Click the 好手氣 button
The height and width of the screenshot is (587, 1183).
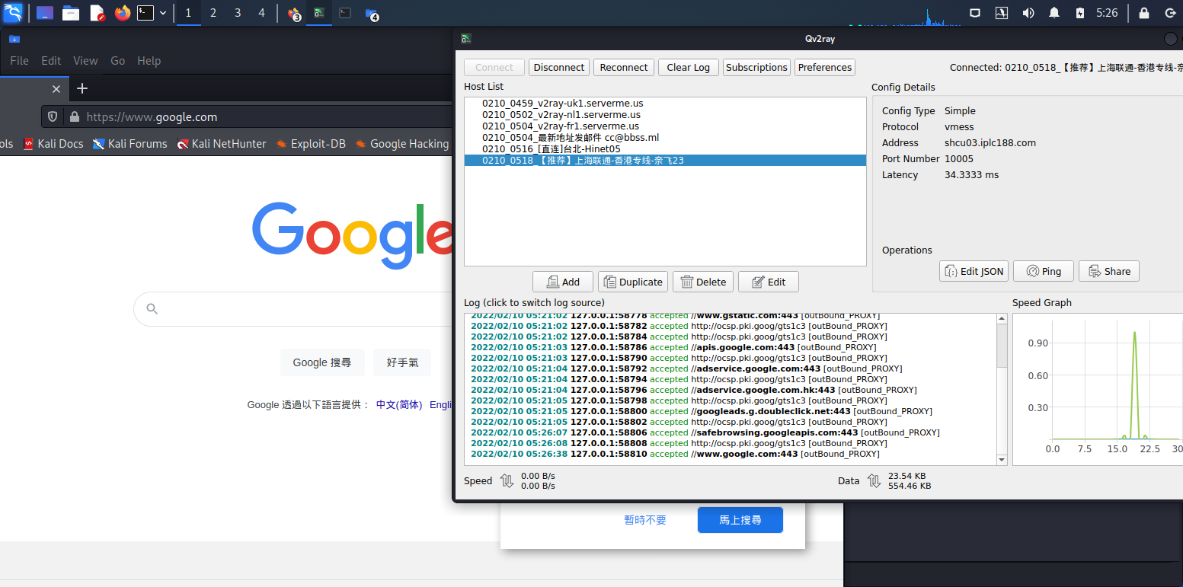coord(402,362)
